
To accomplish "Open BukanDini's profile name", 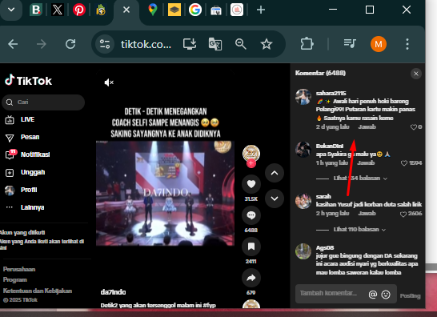I will 330,146.
